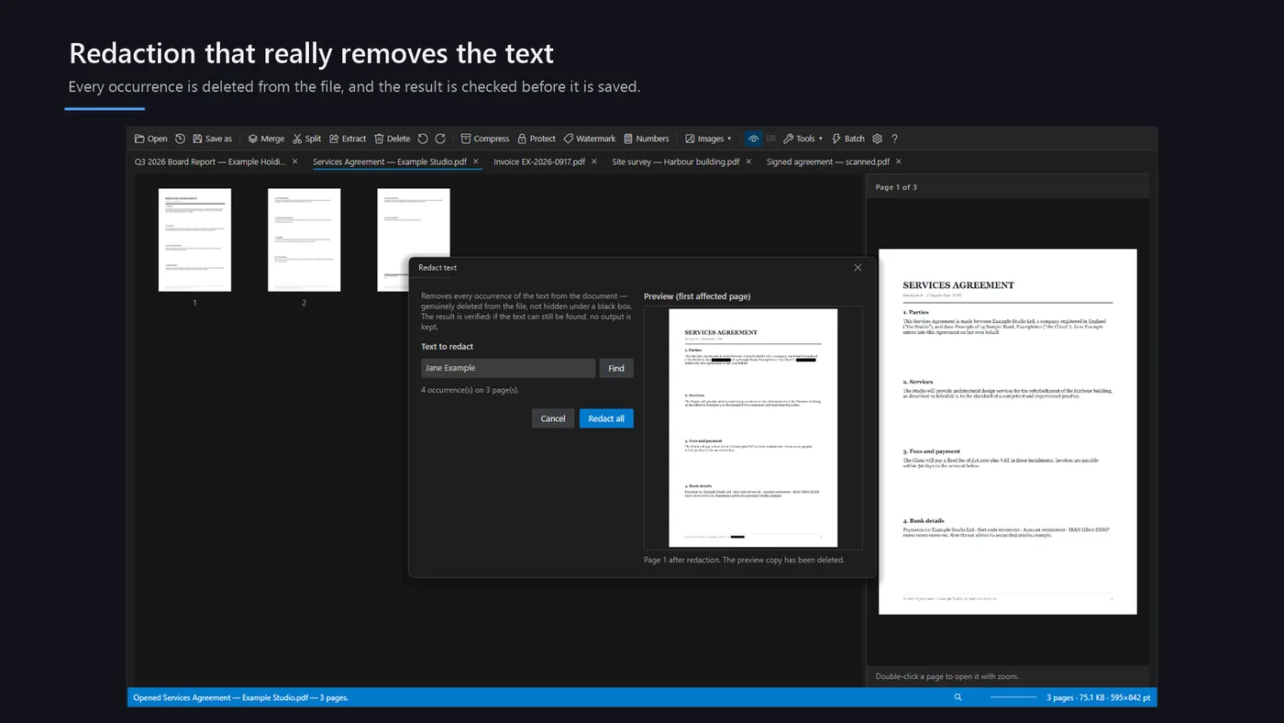Image resolution: width=1284 pixels, height=723 pixels.
Task: Switch to Site survey — Harbour building.pdf tab
Action: click(676, 161)
